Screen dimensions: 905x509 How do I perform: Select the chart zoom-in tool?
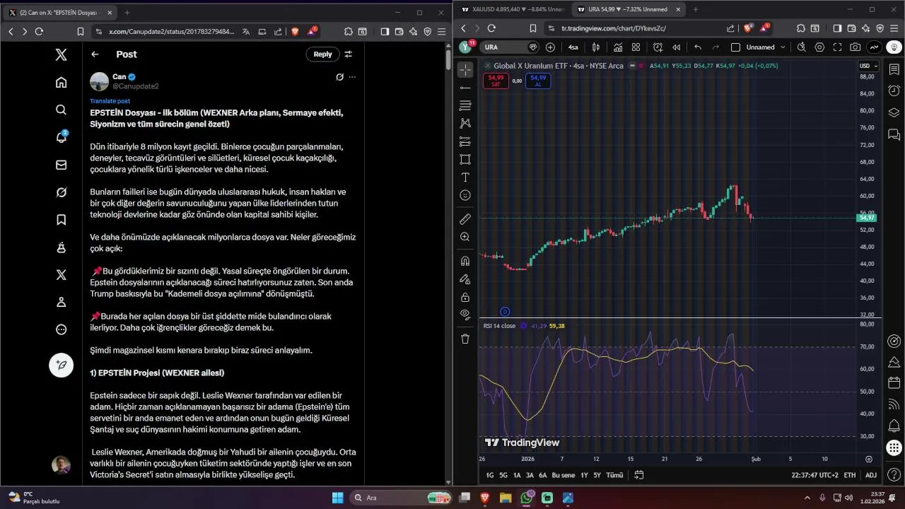(x=465, y=238)
